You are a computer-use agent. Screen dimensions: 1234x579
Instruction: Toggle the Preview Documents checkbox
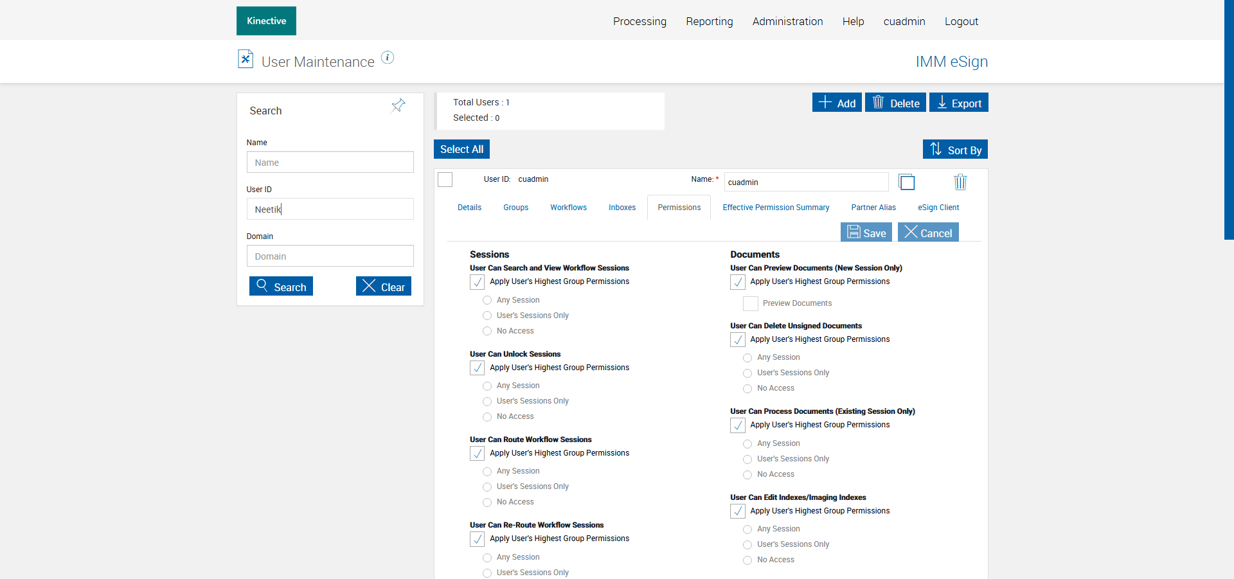coord(750,303)
